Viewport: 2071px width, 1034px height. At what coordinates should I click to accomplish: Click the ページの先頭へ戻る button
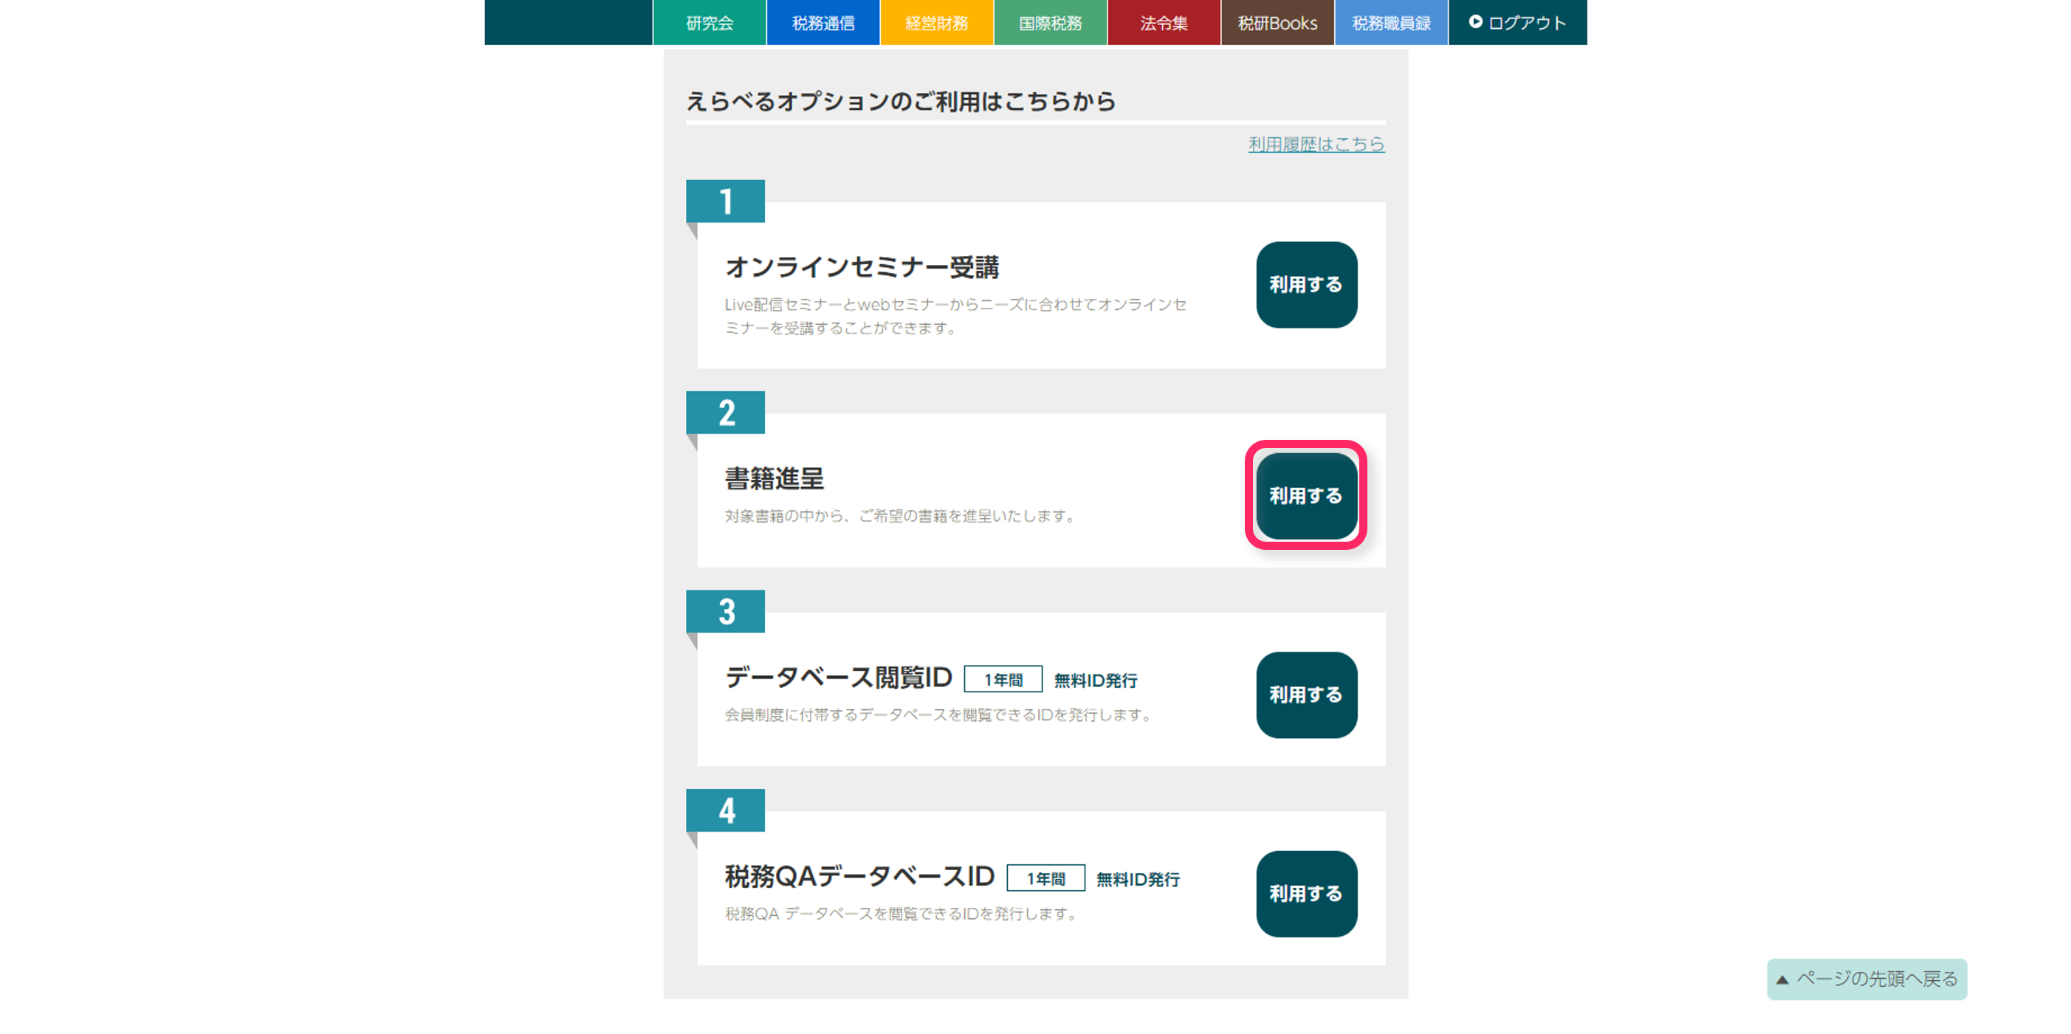click(1866, 979)
